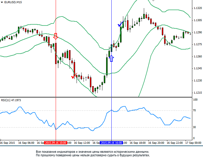Select the blue checkmark object on chart
203x160 pixels.
coord(121,24)
